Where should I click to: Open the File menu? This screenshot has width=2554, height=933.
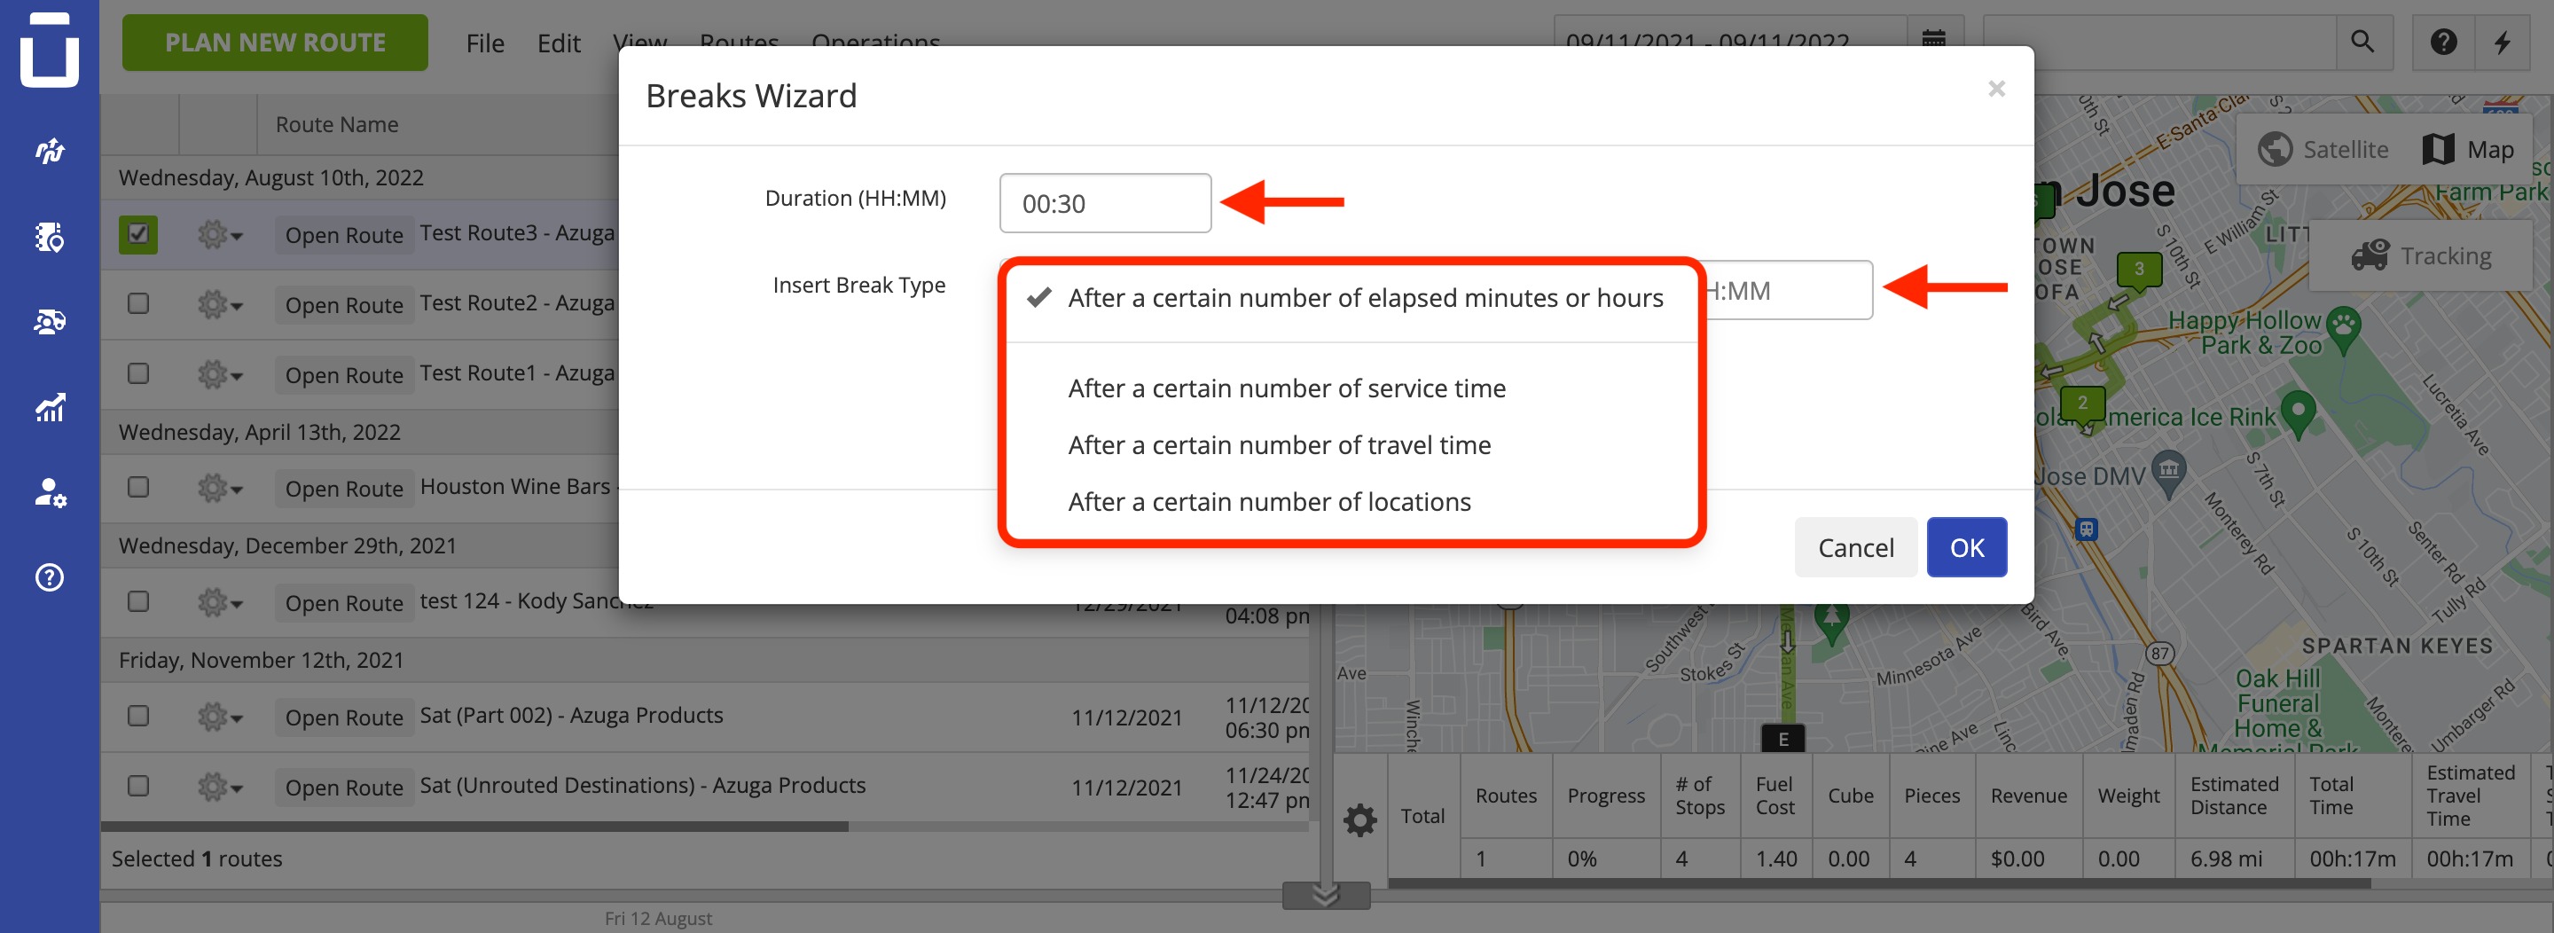pyautogui.click(x=485, y=43)
